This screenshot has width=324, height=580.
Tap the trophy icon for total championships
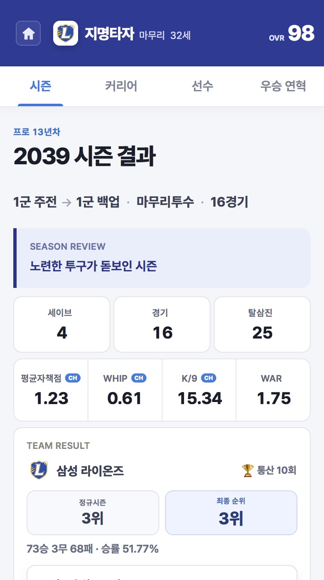(248, 470)
